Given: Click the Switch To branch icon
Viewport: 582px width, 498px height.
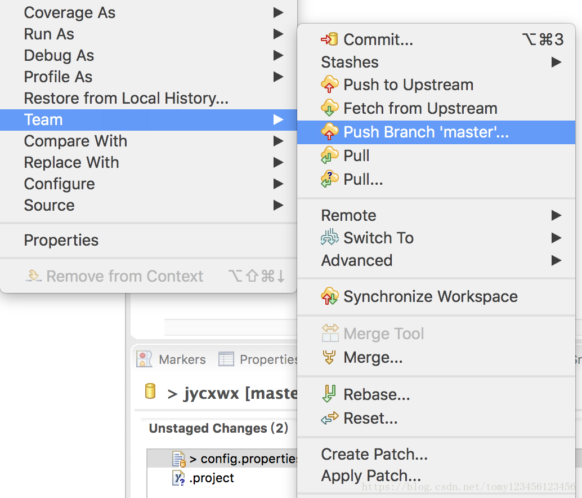Looking at the screenshot, I should [x=329, y=238].
